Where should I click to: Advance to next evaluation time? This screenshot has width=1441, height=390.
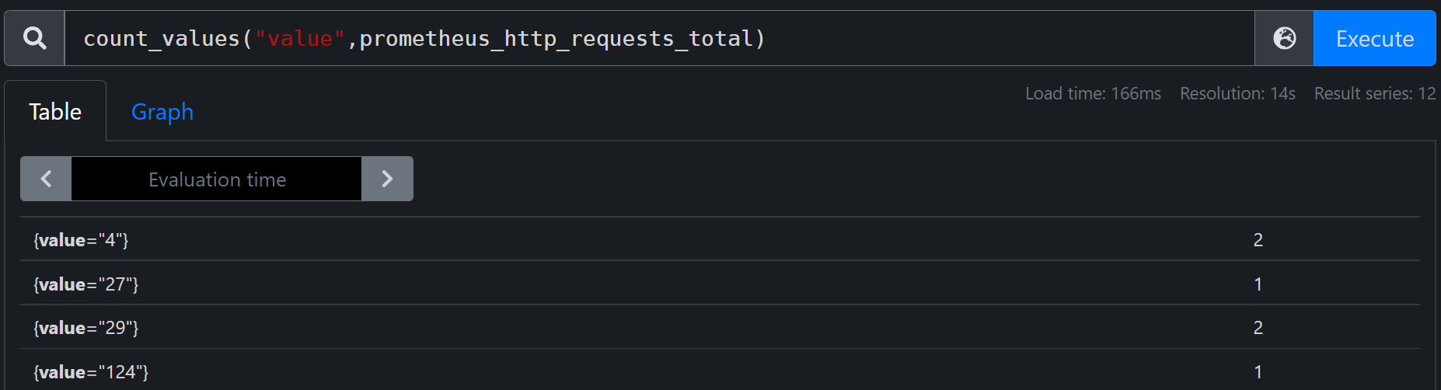click(x=387, y=179)
